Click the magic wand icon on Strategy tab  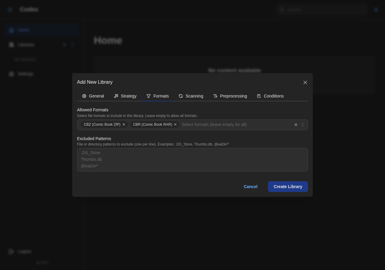click(116, 96)
